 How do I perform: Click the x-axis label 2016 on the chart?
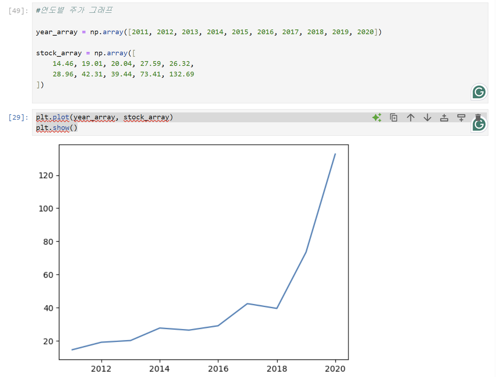point(218,369)
